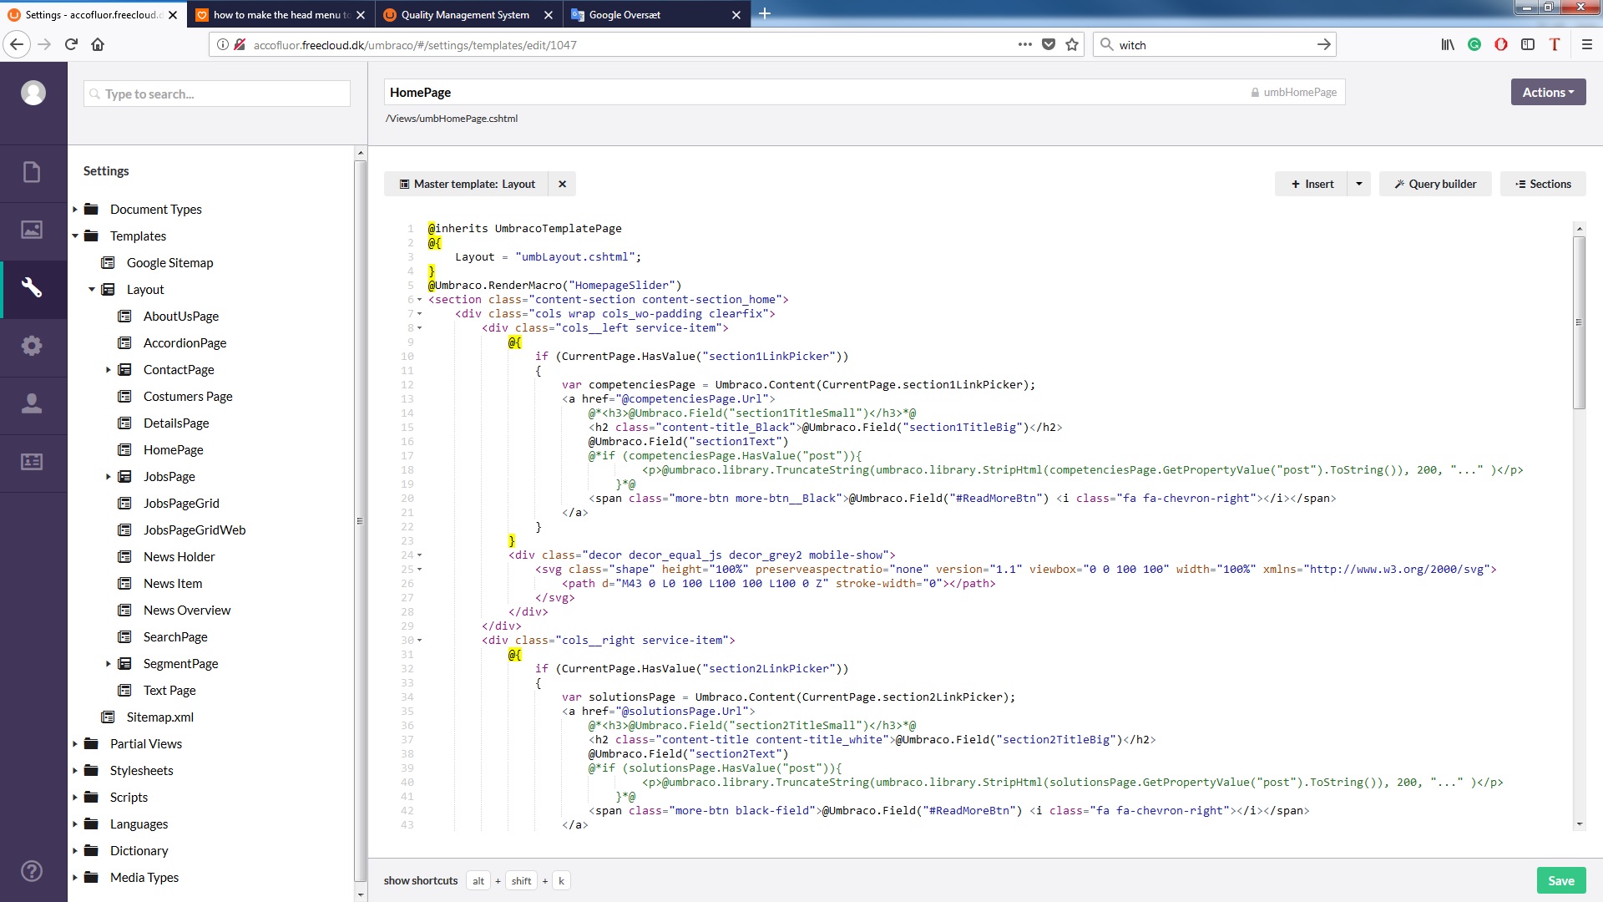Open the Google Sitemap template
This screenshot has width=1603, height=902.
[169, 262]
